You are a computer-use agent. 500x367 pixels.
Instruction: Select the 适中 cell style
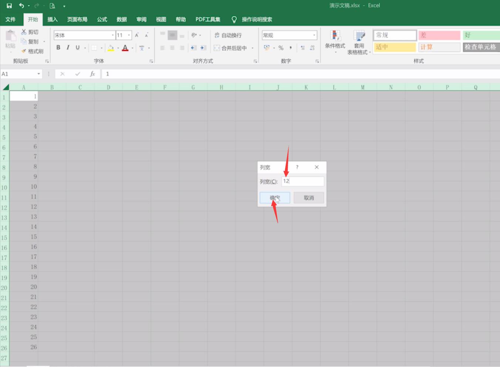click(x=395, y=47)
